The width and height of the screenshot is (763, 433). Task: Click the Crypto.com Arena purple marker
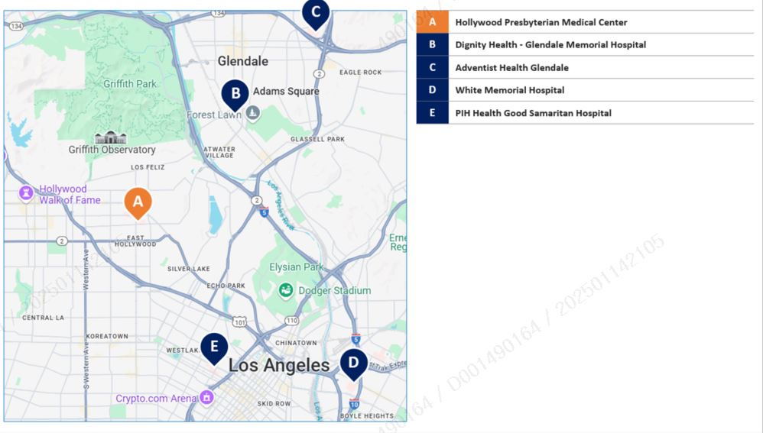206,398
